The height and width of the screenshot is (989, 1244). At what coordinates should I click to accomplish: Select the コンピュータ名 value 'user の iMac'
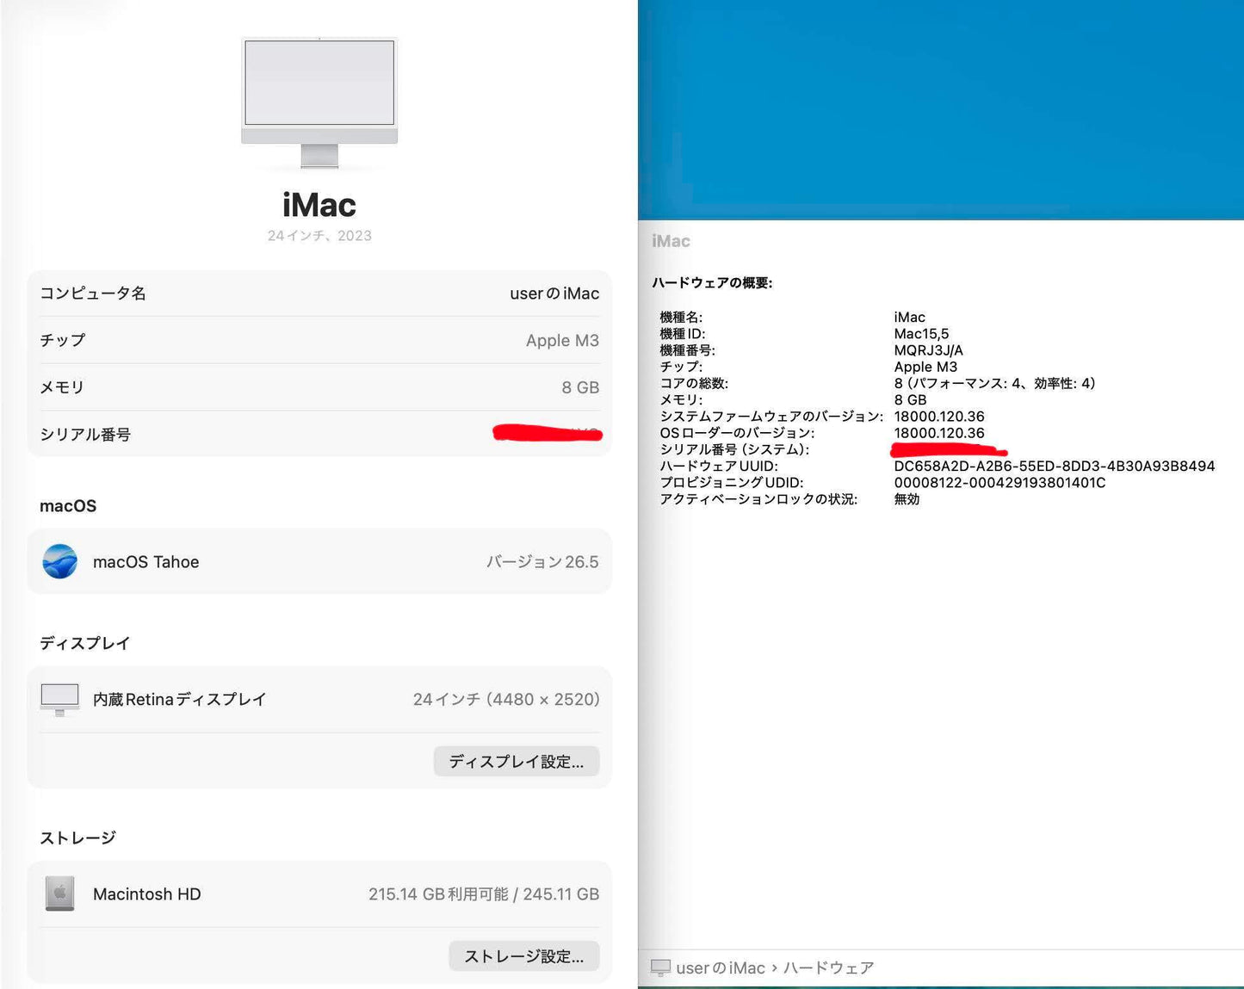554,294
